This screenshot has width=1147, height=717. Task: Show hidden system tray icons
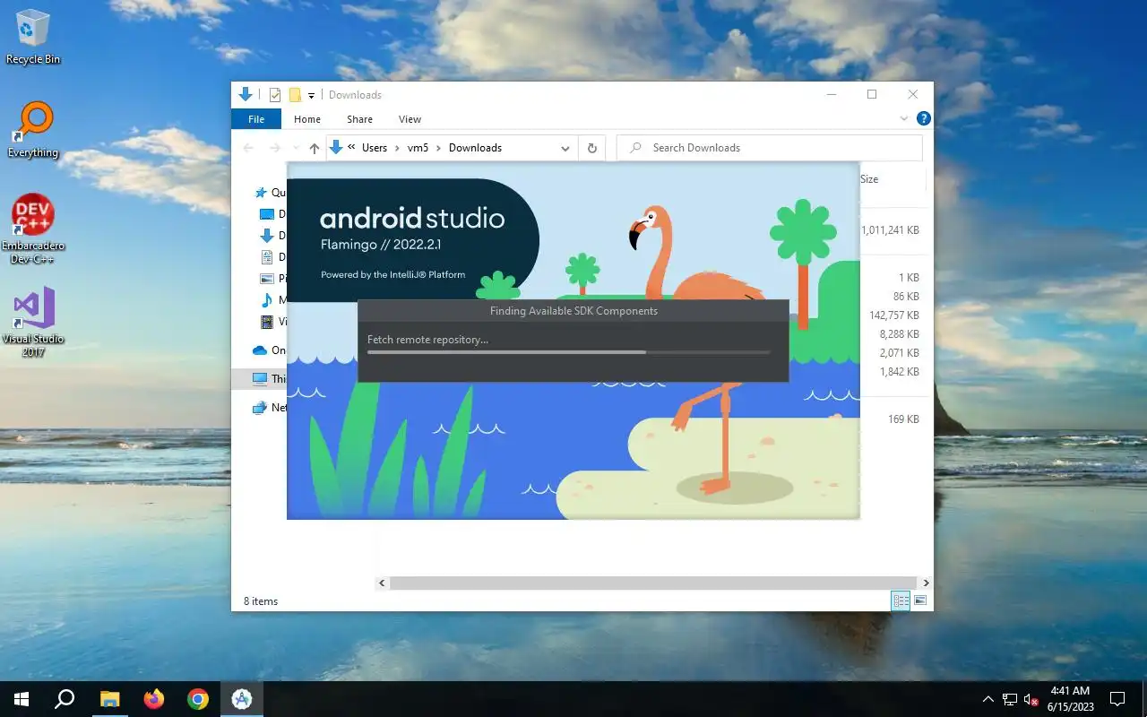tap(988, 699)
